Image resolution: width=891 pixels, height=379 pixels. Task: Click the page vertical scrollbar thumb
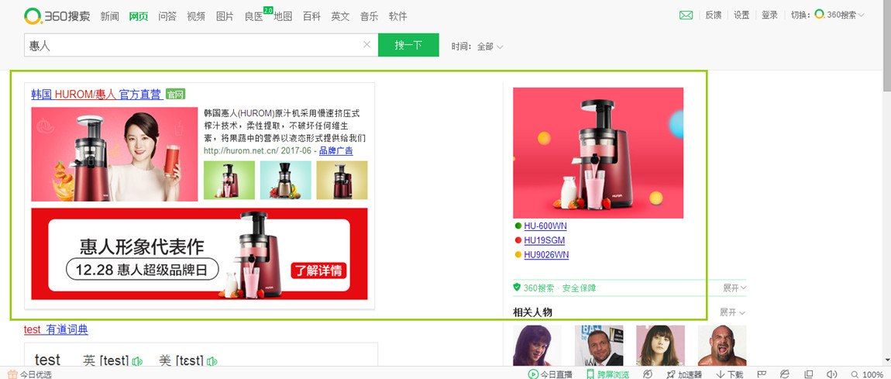[x=886, y=46]
